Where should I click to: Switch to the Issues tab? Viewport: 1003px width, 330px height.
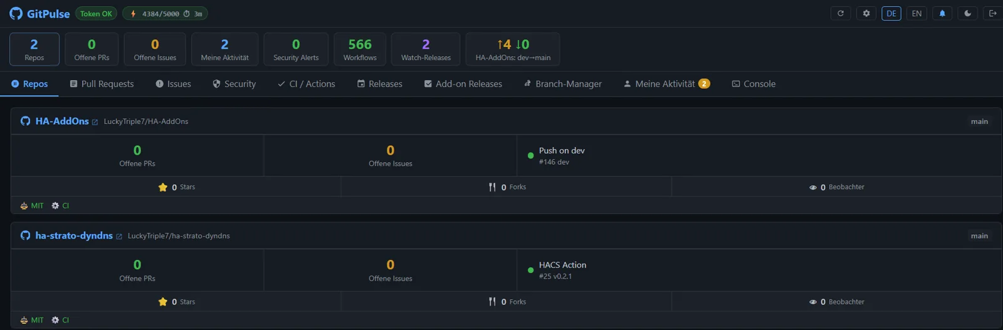173,84
